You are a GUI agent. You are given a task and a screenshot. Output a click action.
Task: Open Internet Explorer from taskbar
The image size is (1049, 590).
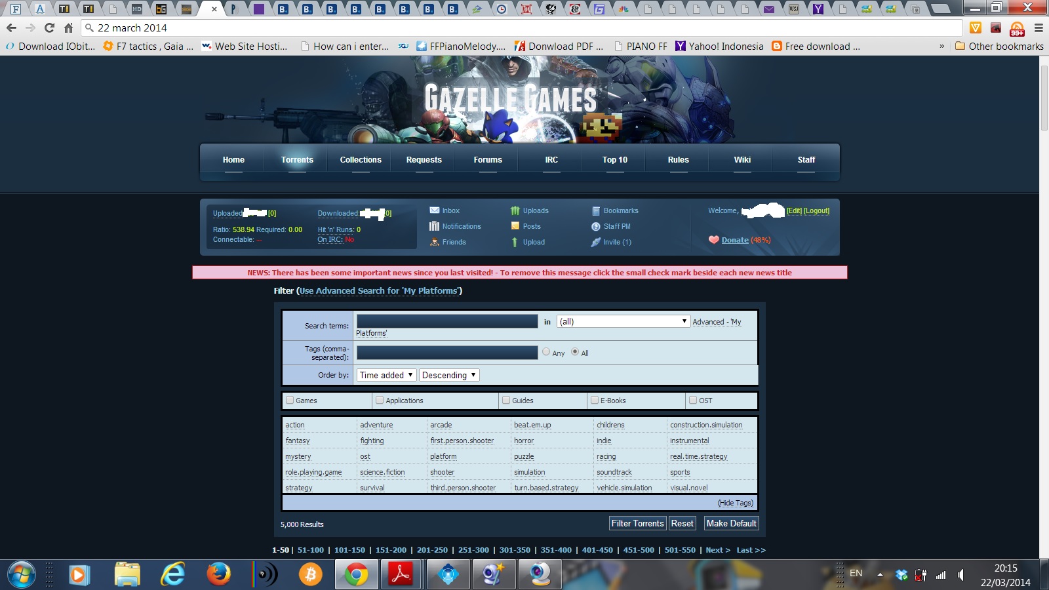173,575
